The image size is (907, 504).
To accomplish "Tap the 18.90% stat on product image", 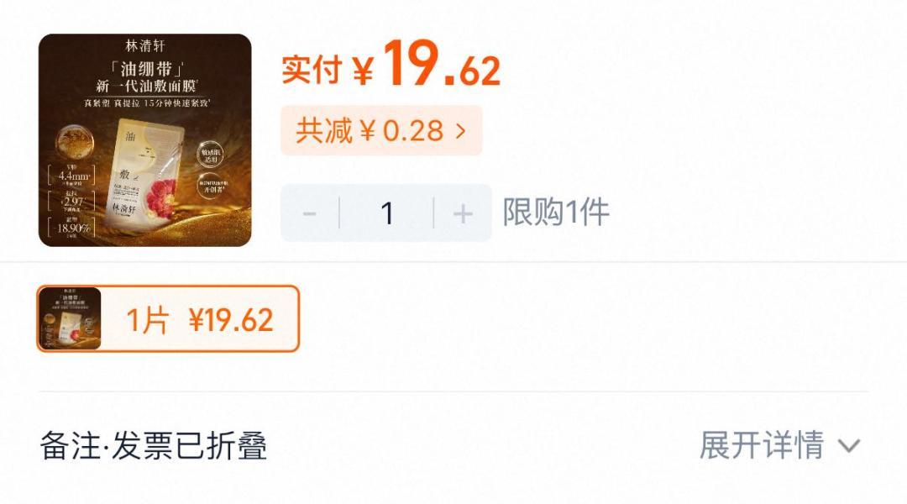I will point(73,228).
